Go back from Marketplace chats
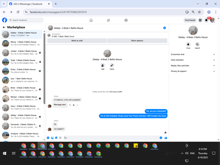Image resolution: width=220 pixels, height=165 pixels. [x=4, y=27]
